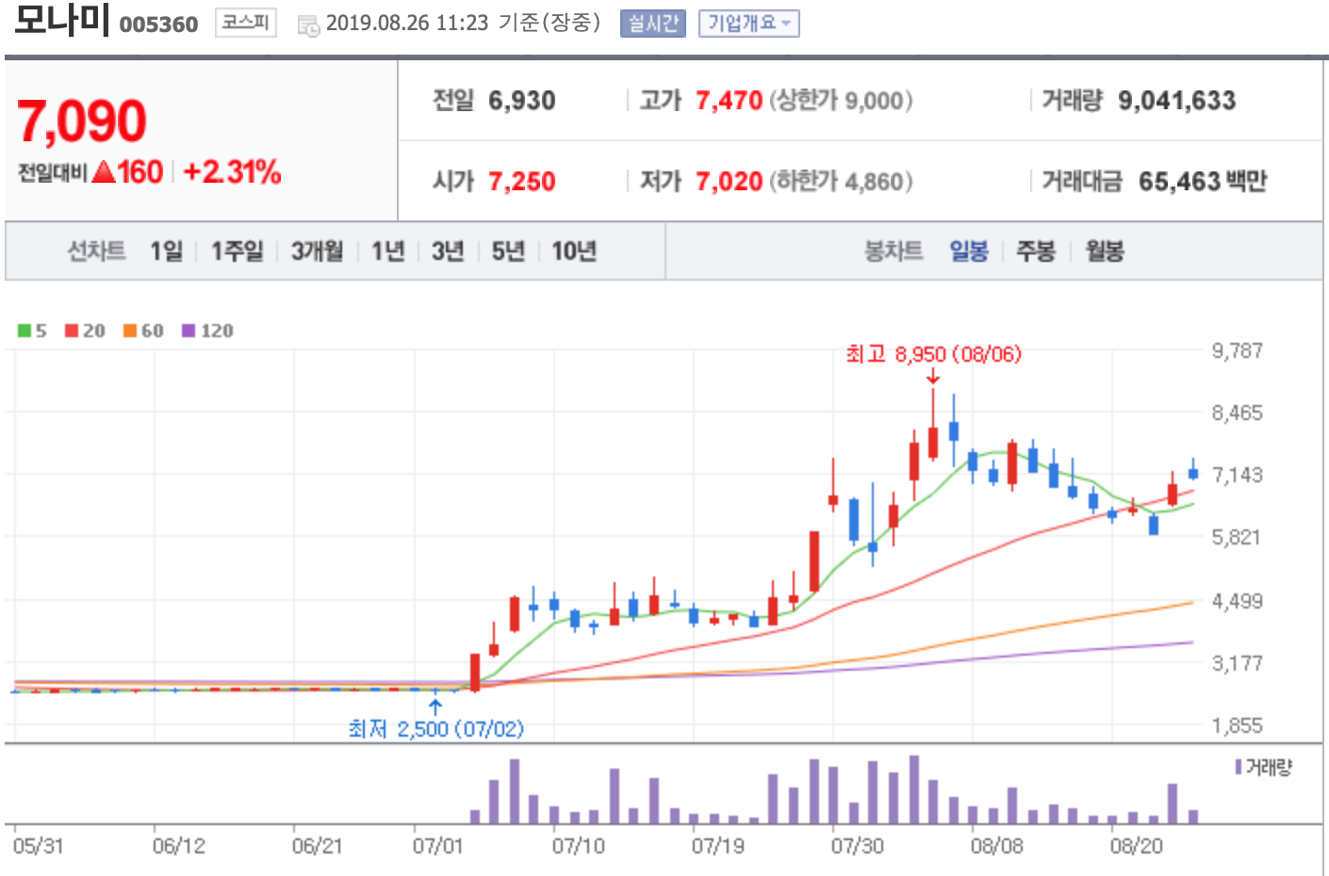Click the 실시간 real-time button
Screen dimensions: 1329x876
(x=653, y=24)
